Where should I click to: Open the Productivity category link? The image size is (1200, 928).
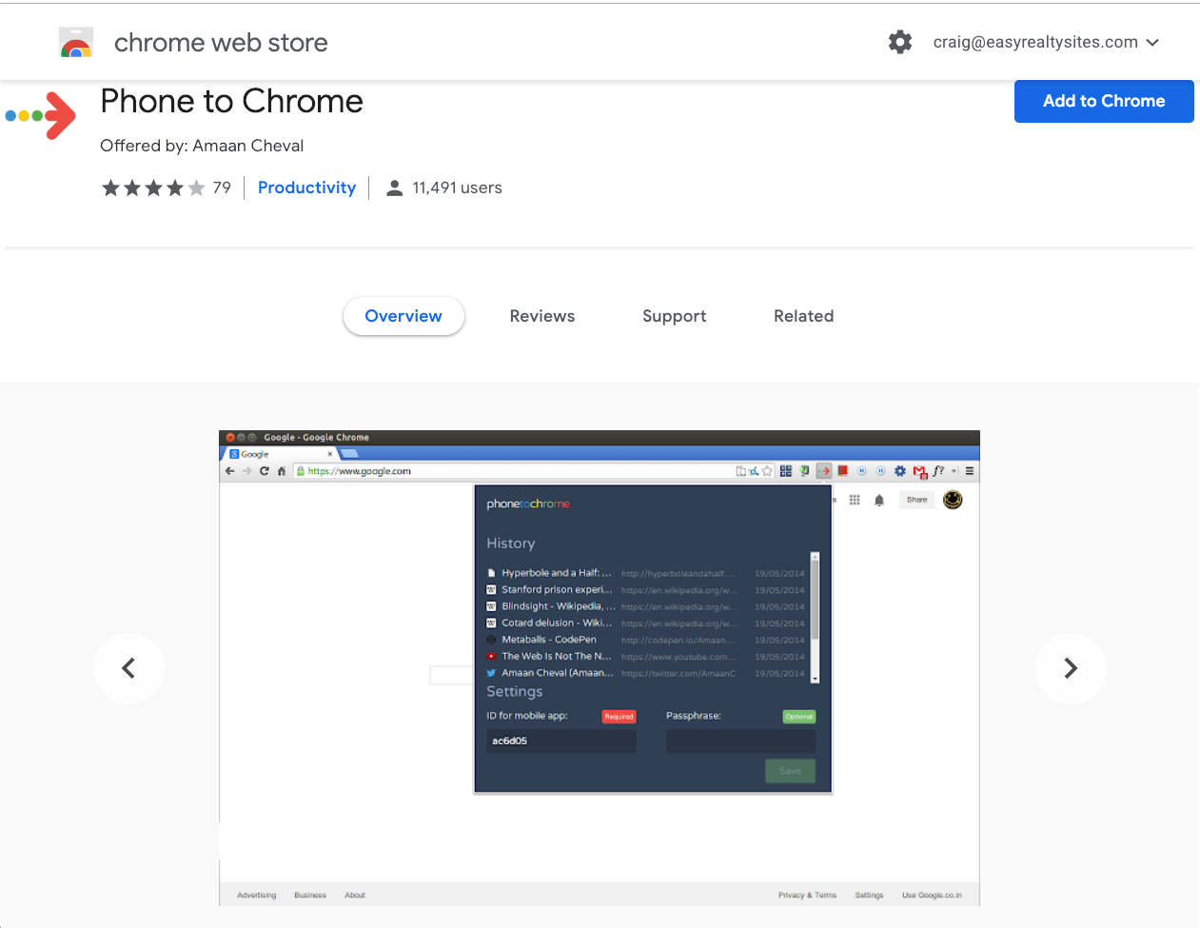tap(306, 188)
